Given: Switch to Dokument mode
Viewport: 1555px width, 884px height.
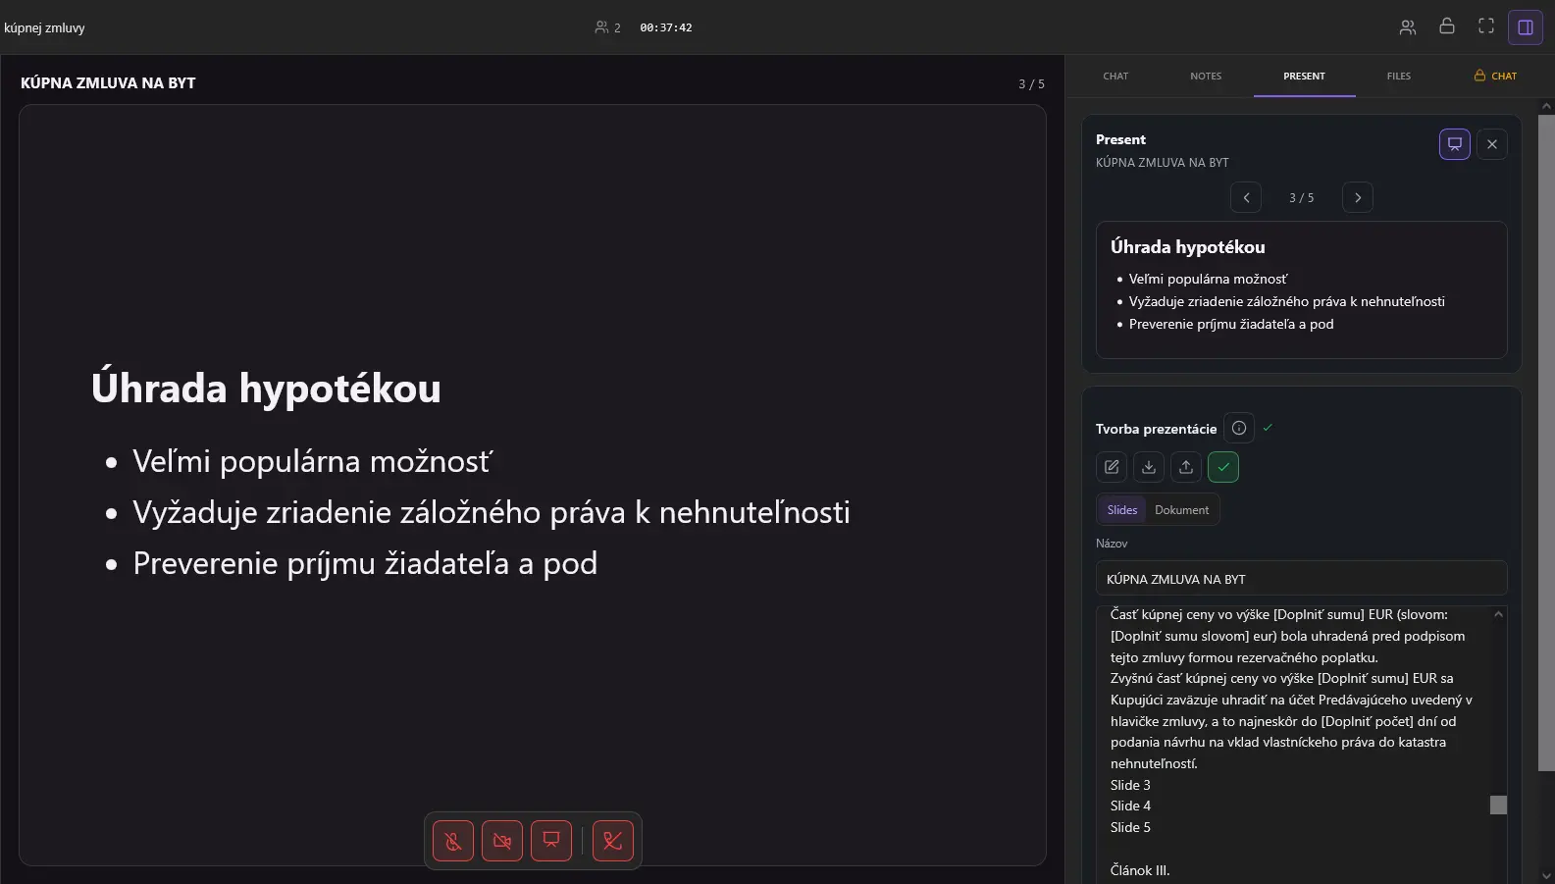Looking at the screenshot, I should pos(1181,510).
